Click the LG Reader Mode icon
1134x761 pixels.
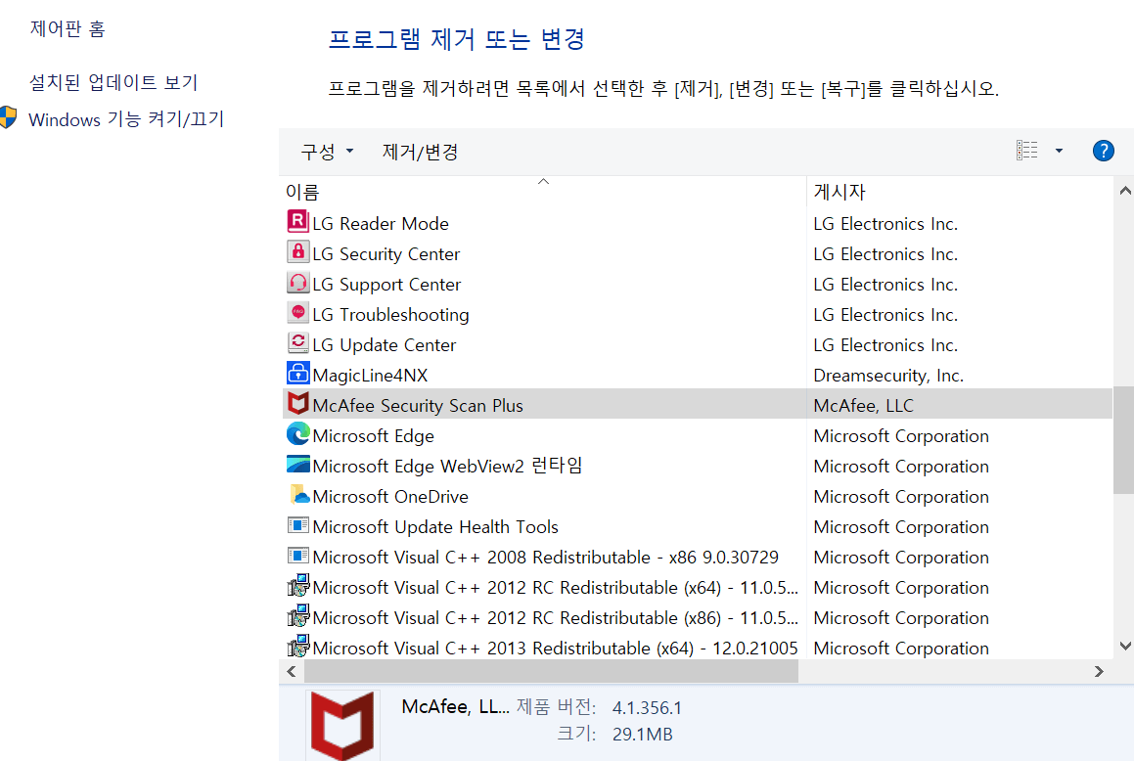pos(298,221)
